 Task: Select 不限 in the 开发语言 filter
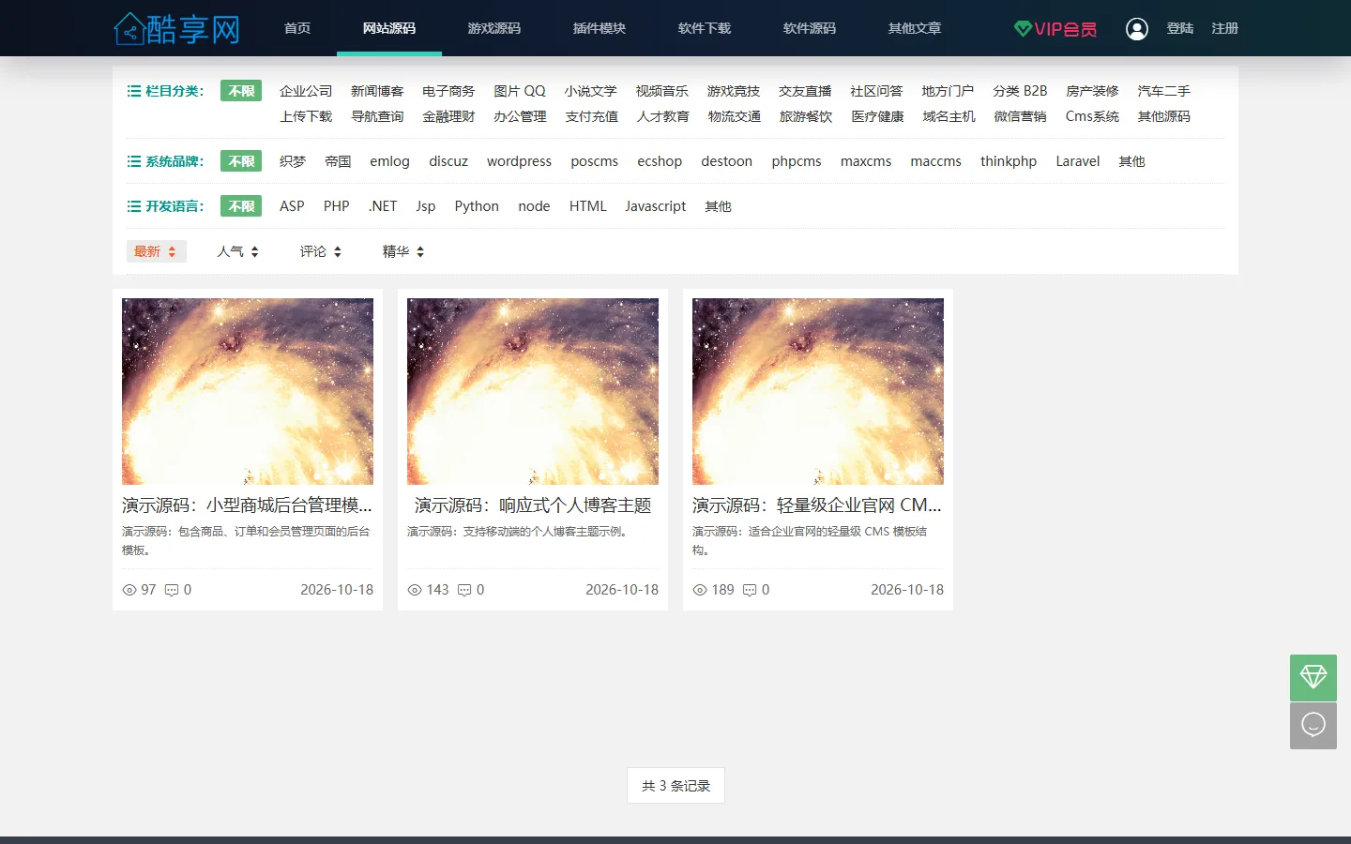pyautogui.click(x=241, y=206)
